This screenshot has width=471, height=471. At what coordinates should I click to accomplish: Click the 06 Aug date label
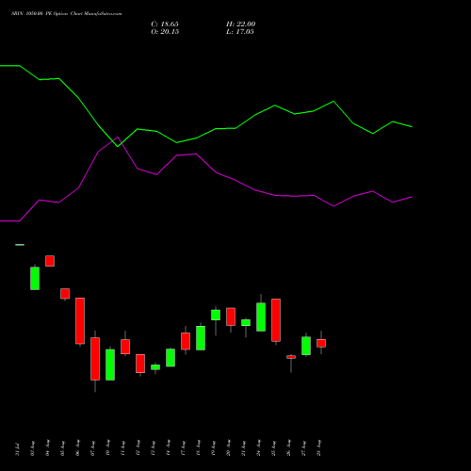click(77, 448)
